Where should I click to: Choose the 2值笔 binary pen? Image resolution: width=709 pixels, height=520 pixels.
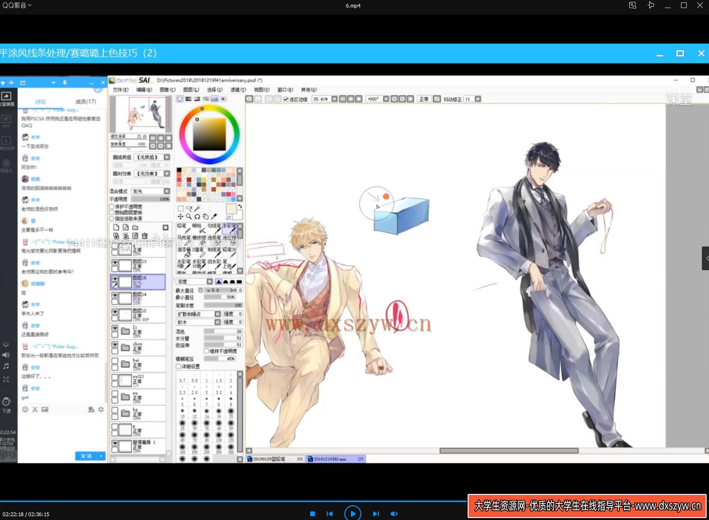[199, 252]
